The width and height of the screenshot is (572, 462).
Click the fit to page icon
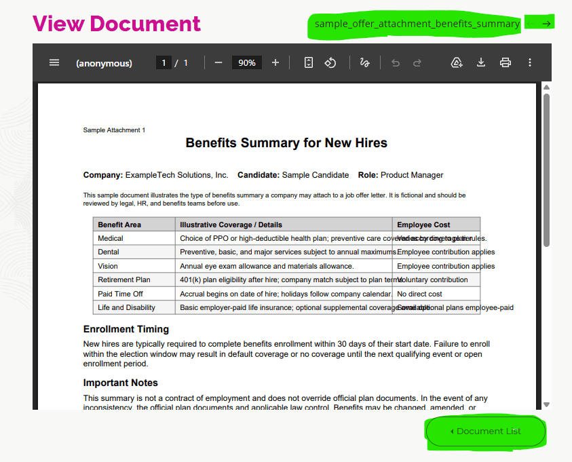point(309,62)
